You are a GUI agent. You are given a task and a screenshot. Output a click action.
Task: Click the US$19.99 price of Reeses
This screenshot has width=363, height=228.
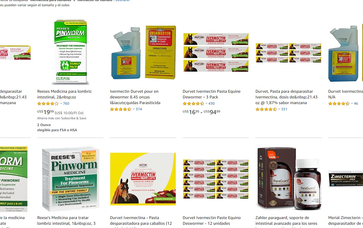pos(45,112)
